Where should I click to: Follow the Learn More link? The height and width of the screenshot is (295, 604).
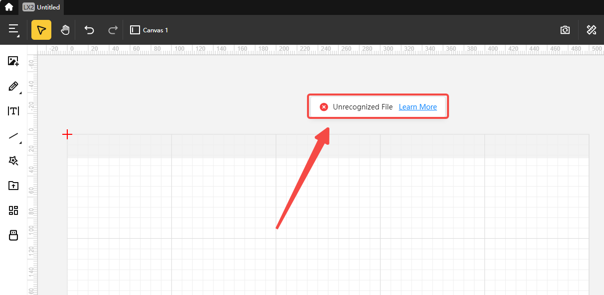pyautogui.click(x=418, y=107)
